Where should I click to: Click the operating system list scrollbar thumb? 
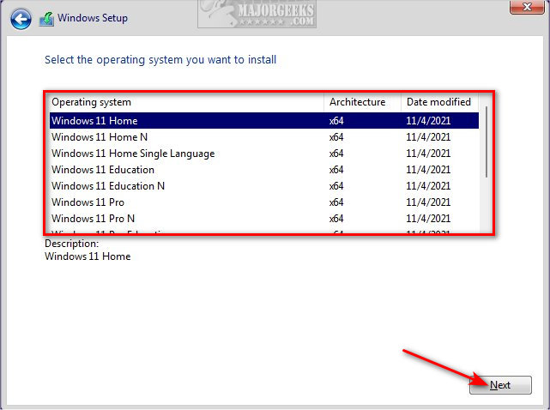click(x=487, y=142)
